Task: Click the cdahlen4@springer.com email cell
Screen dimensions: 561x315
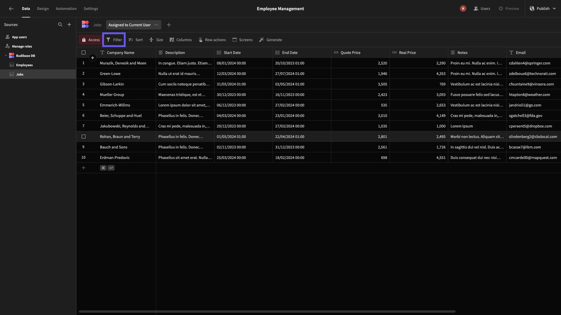Action: [534, 63]
